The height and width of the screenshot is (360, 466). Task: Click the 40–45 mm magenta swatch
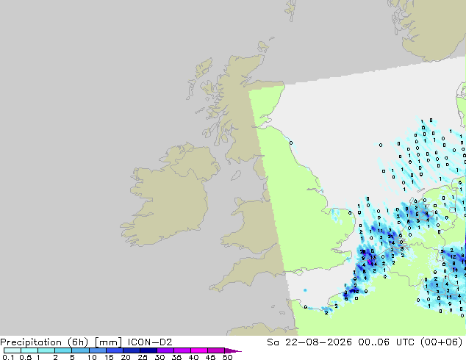click(x=199, y=350)
